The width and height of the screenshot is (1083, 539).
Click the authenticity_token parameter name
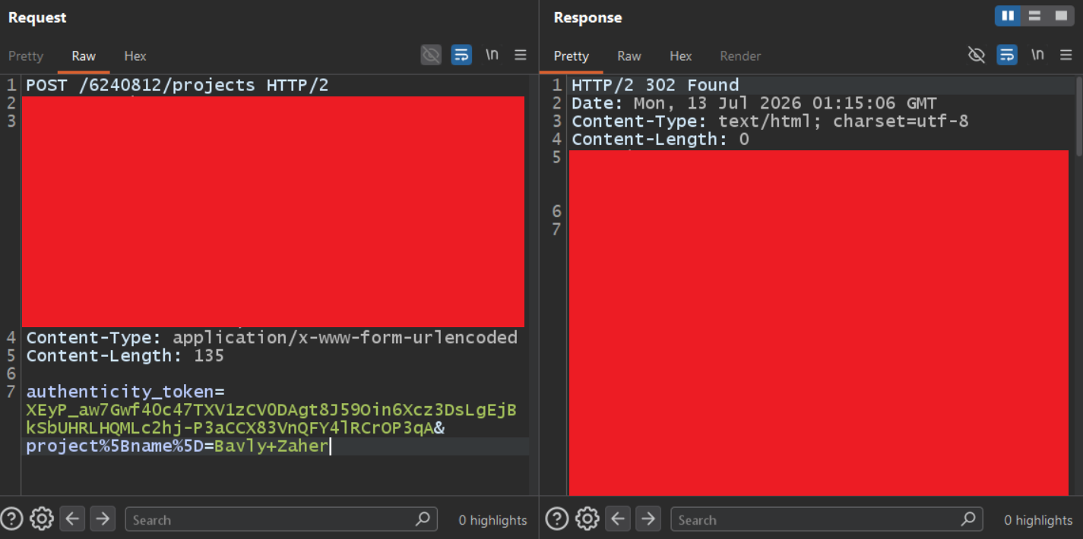[120, 392]
